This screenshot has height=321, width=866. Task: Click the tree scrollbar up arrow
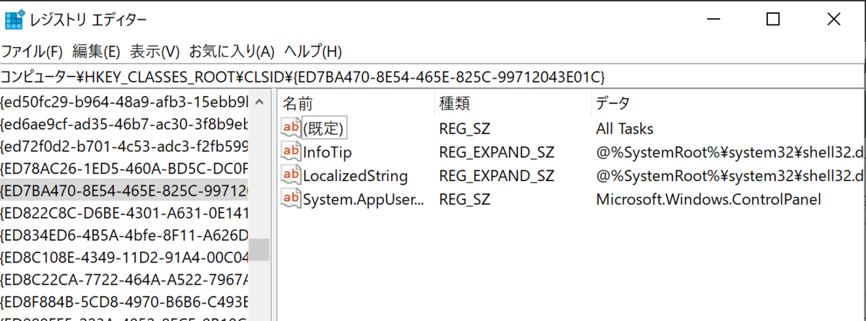(259, 101)
